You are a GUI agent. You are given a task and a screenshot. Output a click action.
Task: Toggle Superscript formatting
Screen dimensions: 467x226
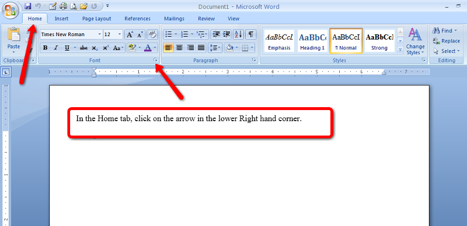105,48
